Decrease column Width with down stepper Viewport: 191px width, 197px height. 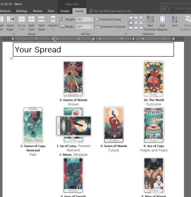tap(92, 28)
